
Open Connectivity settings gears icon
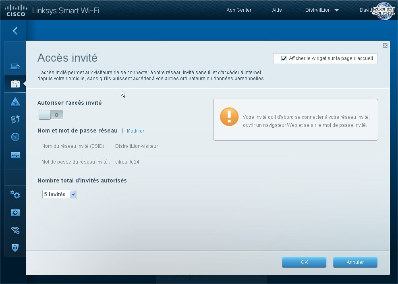(x=15, y=195)
